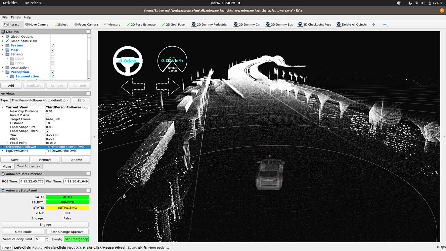Click the Global Options gear icon
This screenshot has height=251, width=446.
tap(7, 37)
